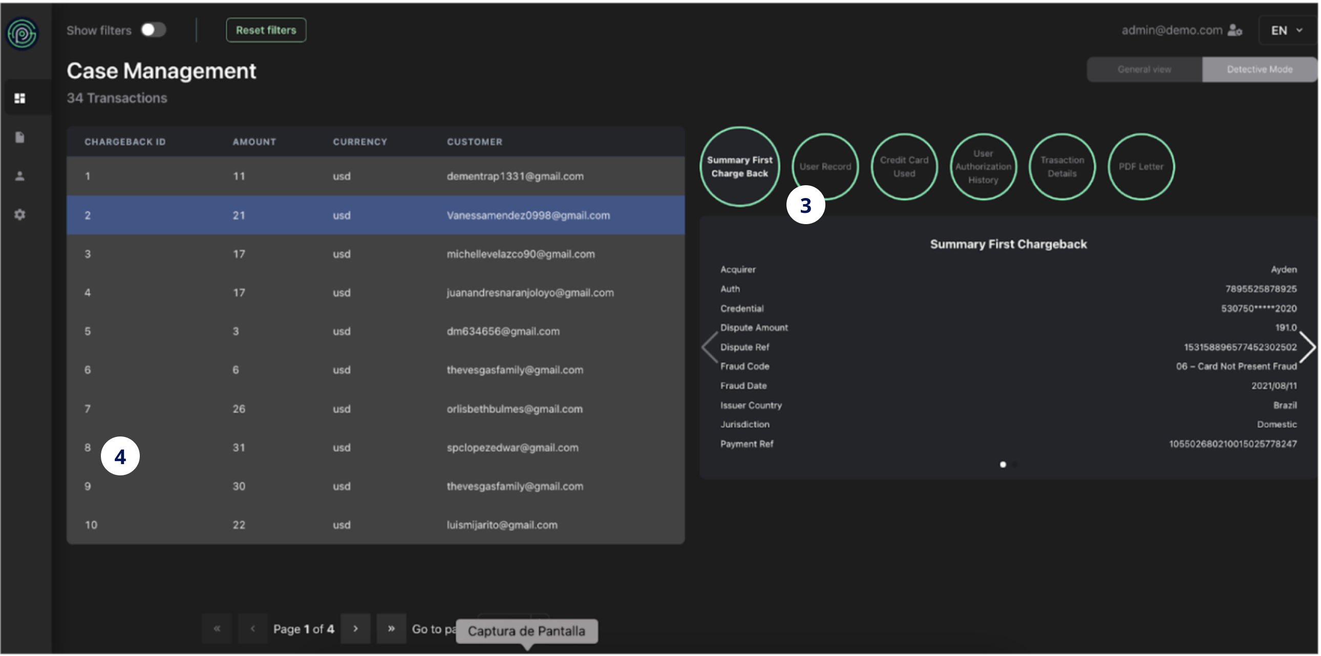Go to previous carousel slide arrow

tap(710, 347)
